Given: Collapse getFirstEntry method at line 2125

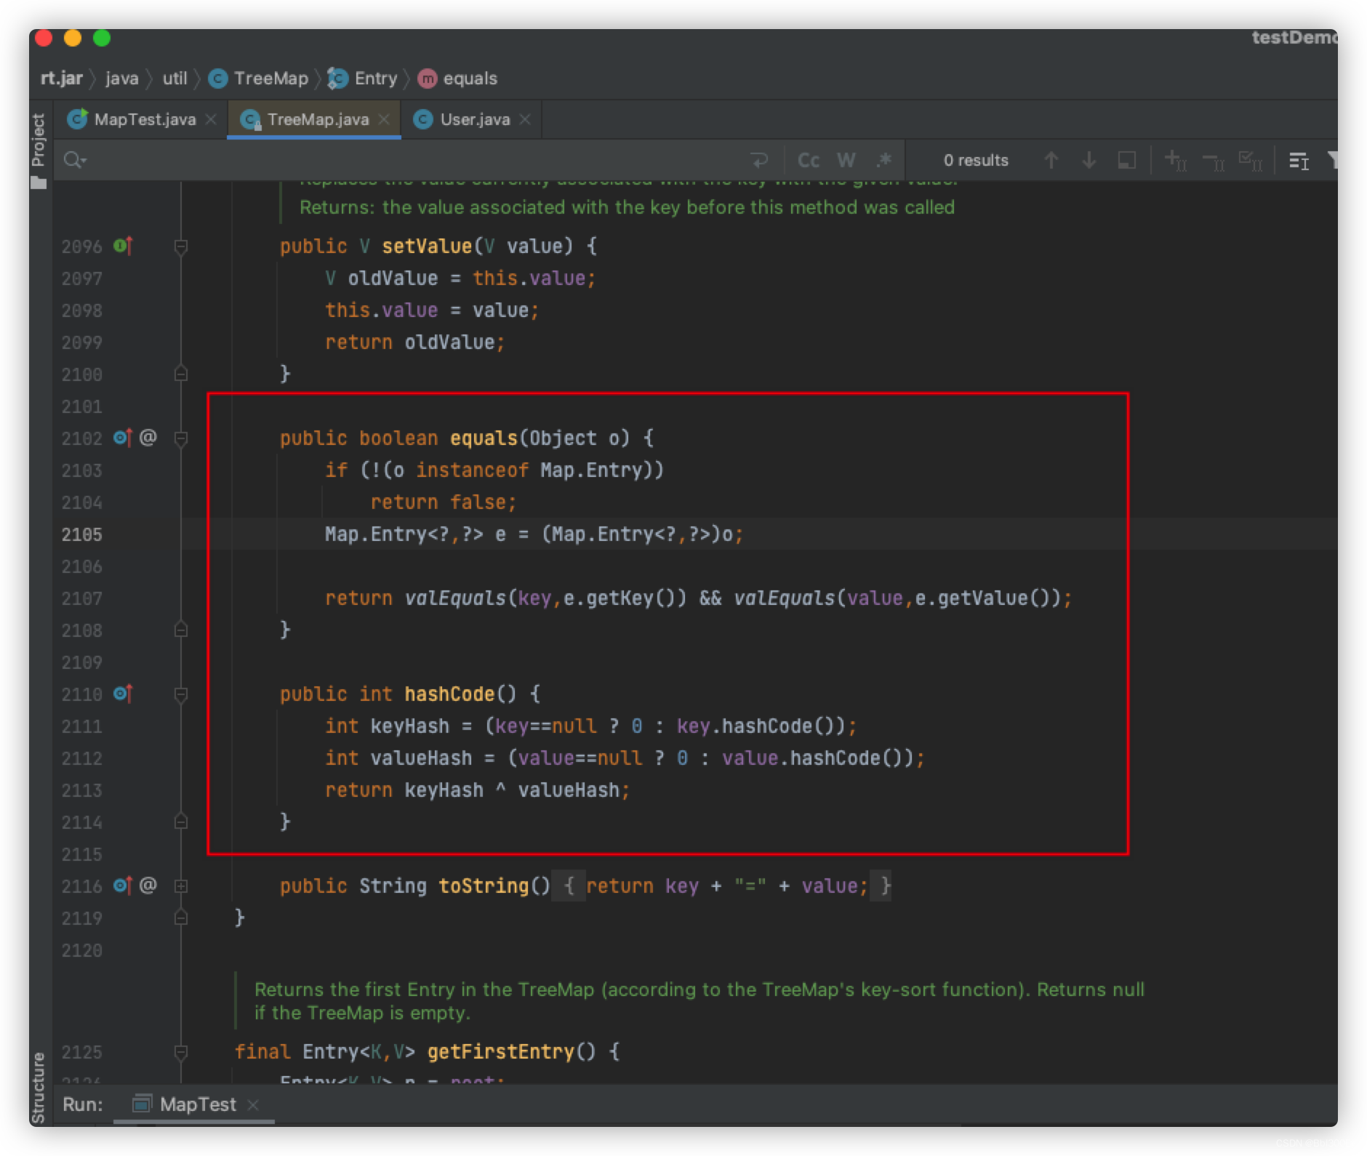Looking at the screenshot, I should (x=181, y=1052).
